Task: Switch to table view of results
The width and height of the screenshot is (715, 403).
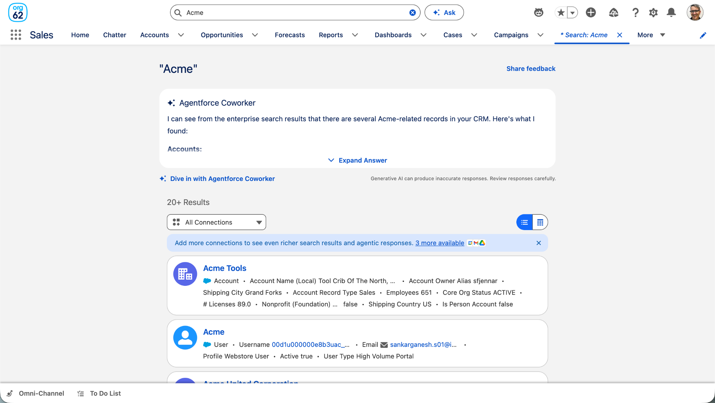Action: [540, 222]
